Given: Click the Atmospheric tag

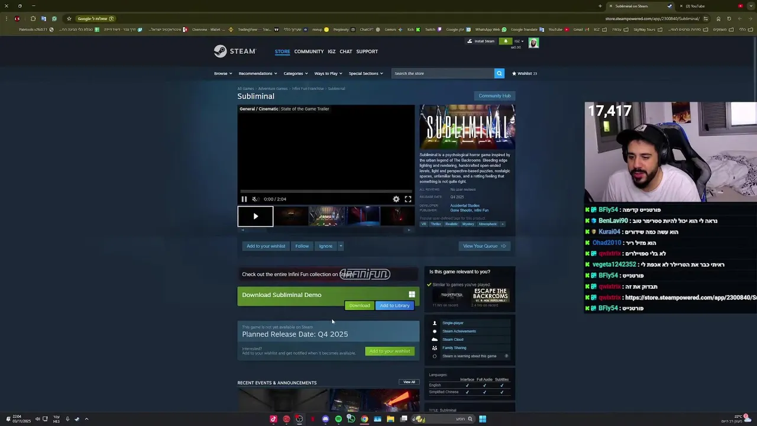Looking at the screenshot, I should [487, 224].
